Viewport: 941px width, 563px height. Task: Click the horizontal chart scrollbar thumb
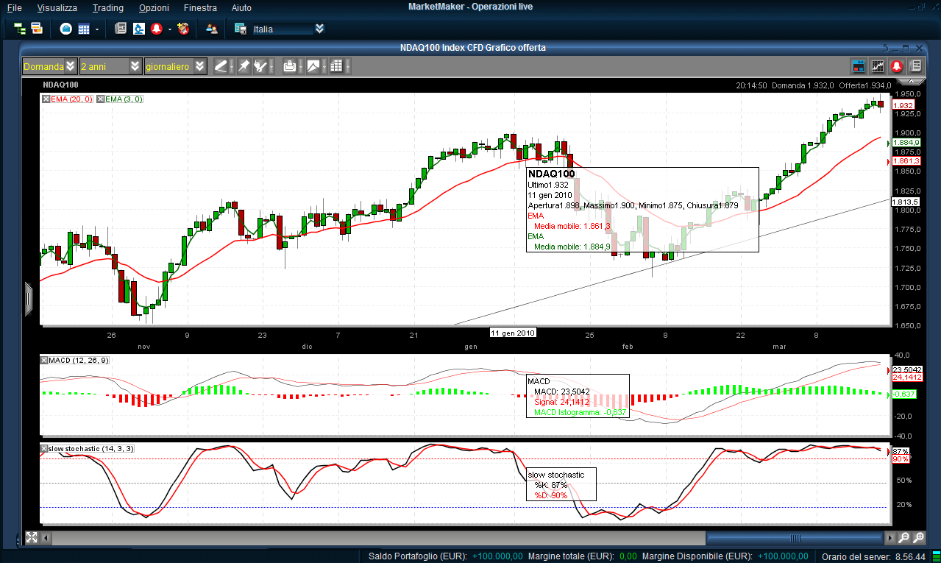click(x=795, y=538)
